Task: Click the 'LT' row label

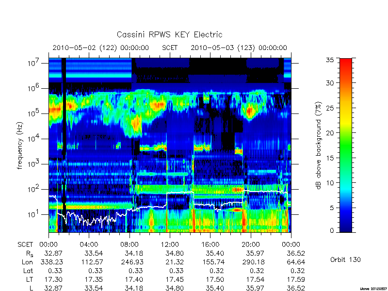Action: [30, 280]
